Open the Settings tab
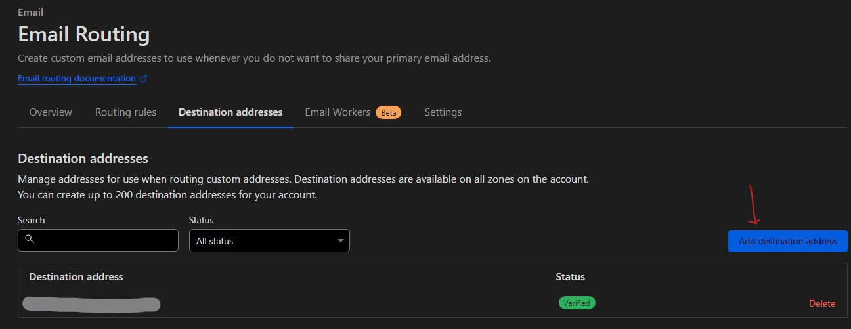 (x=443, y=112)
